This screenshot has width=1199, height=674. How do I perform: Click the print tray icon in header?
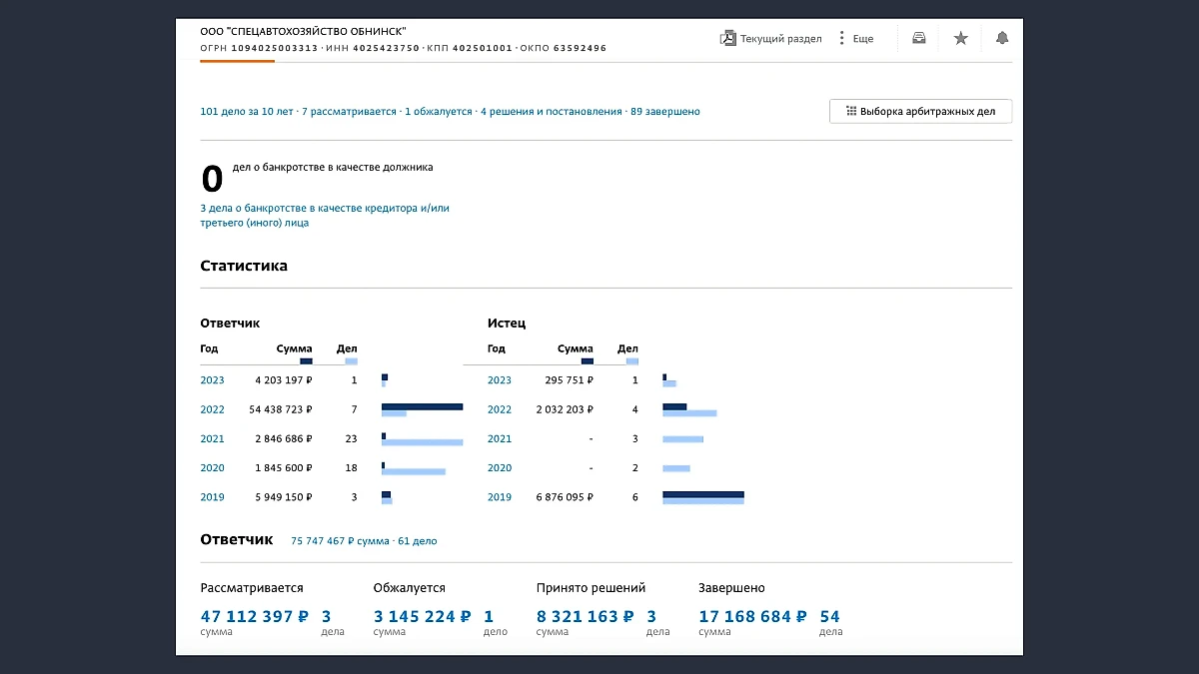click(918, 38)
